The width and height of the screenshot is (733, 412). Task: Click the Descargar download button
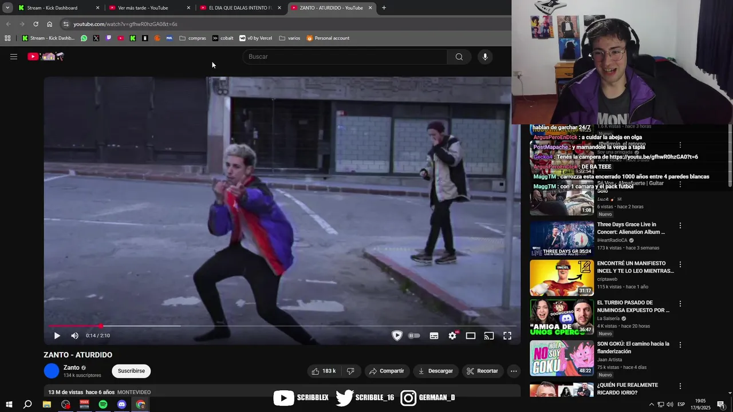coord(435,371)
